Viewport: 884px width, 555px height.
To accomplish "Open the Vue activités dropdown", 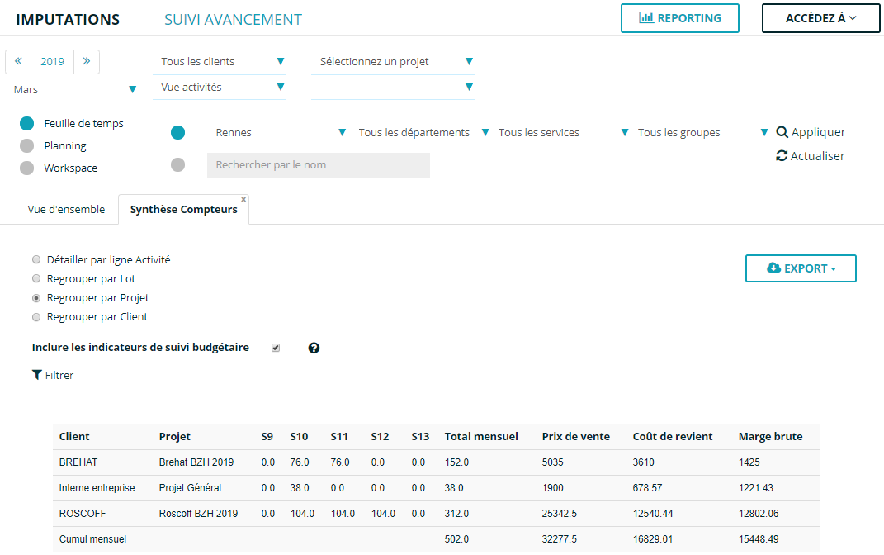I will click(x=220, y=88).
